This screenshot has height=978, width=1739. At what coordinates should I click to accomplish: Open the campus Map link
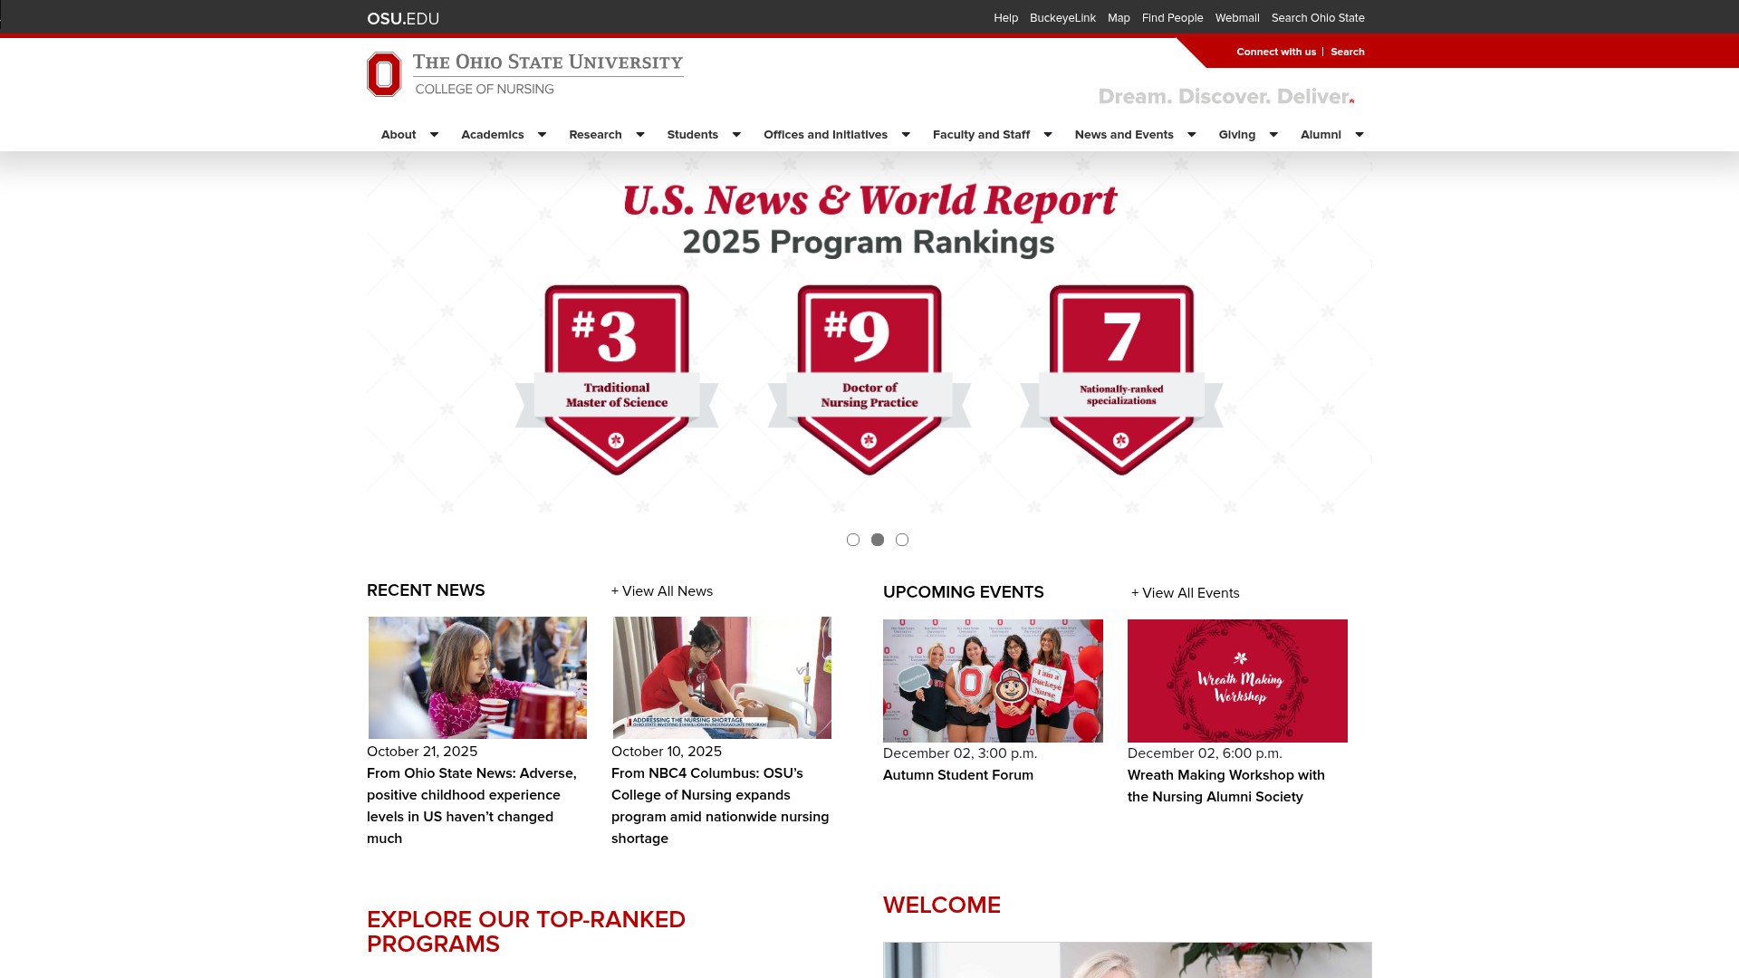tap(1119, 18)
